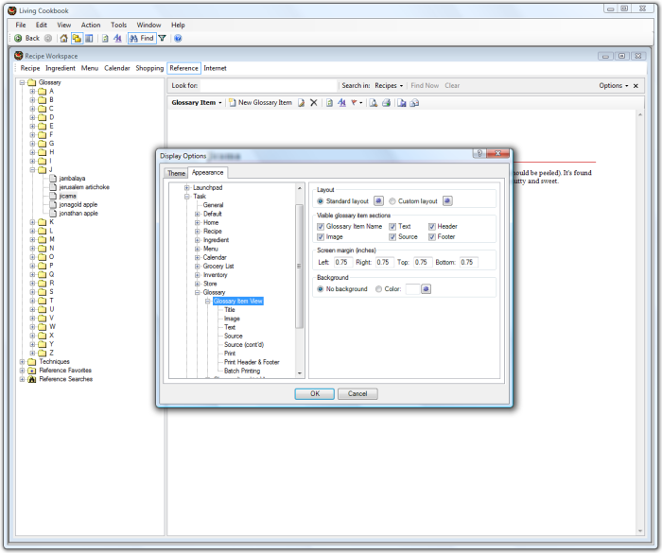
Task: Open the Tools menu
Action: pyautogui.click(x=118, y=25)
